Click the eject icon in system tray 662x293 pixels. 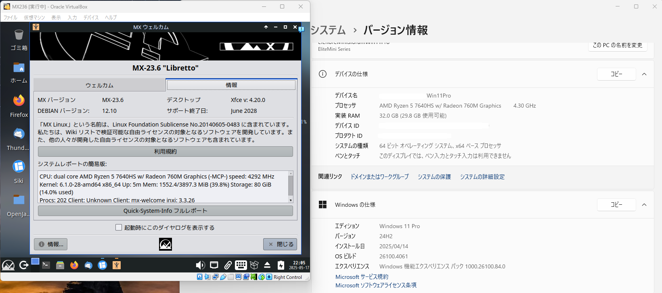tap(267, 265)
